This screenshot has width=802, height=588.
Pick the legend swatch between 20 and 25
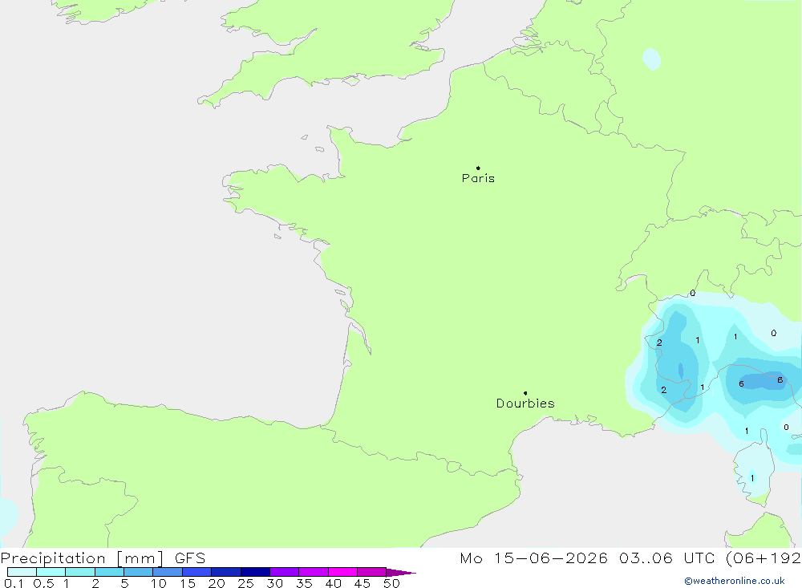(x=226, y=572)
